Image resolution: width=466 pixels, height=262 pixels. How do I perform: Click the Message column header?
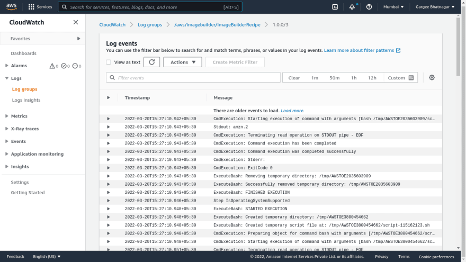click(x=223, y=98)
